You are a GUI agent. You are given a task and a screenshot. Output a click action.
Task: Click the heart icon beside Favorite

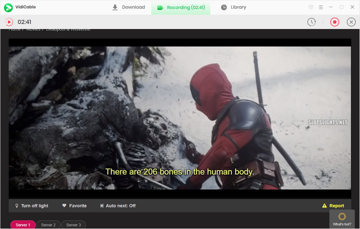point(64,205)
